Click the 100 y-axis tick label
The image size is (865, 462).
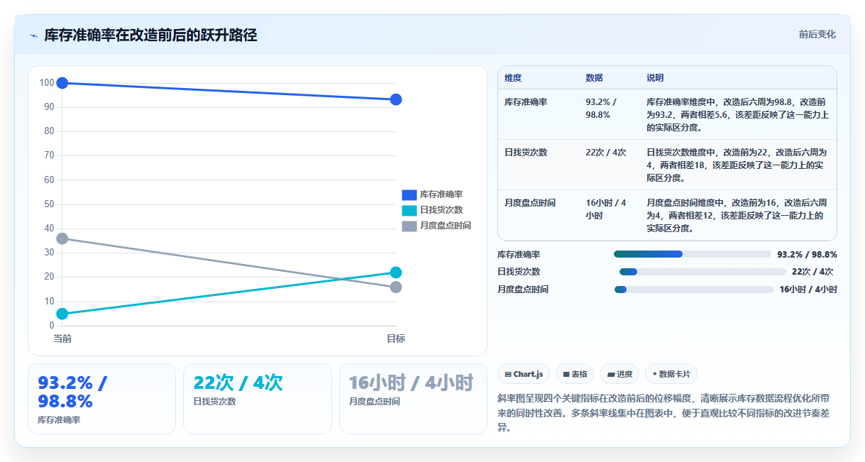(x=47, y=83)
